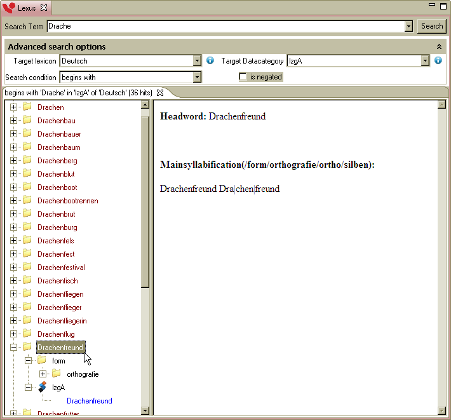Viewport: 451px width, 420px height.
Task: Click the orthografie folder icon
Action: [57, 374]
